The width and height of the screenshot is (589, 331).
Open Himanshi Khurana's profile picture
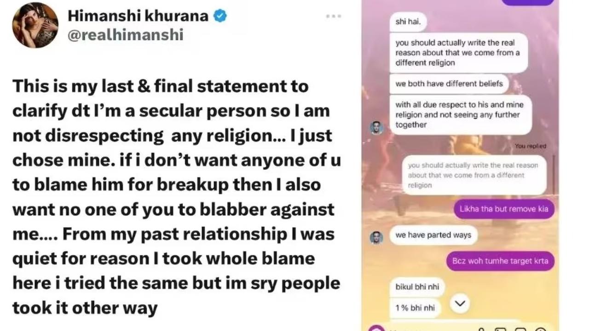[x=35, y=25]
